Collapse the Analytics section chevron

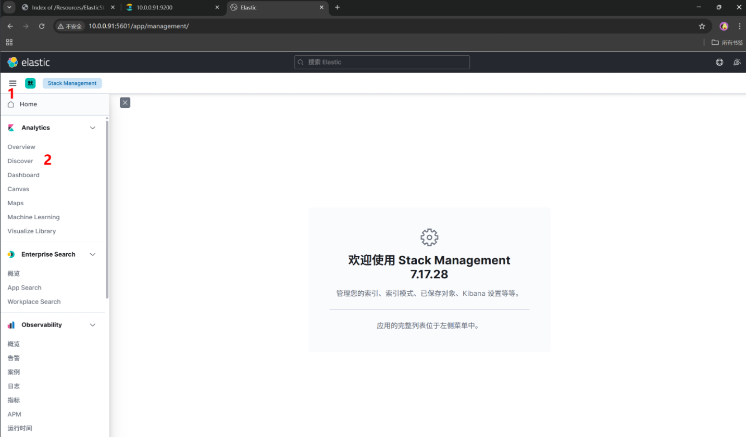point(93,128)
